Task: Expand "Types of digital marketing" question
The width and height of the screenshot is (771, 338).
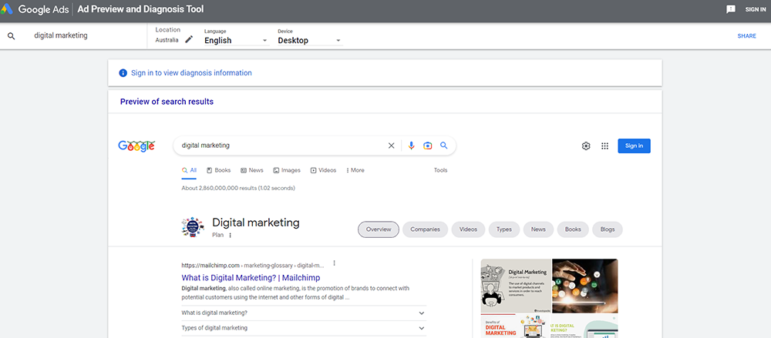Action: (x=304, y=328)
